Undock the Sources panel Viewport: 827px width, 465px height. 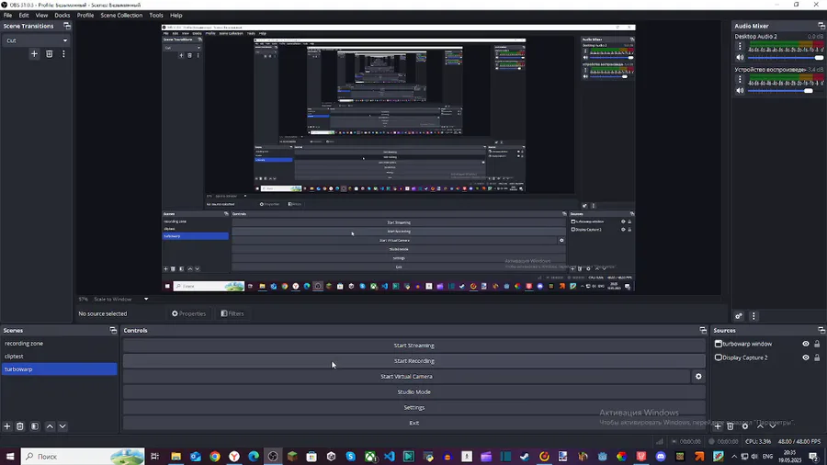pyautogui.click(x=821, y=331)
